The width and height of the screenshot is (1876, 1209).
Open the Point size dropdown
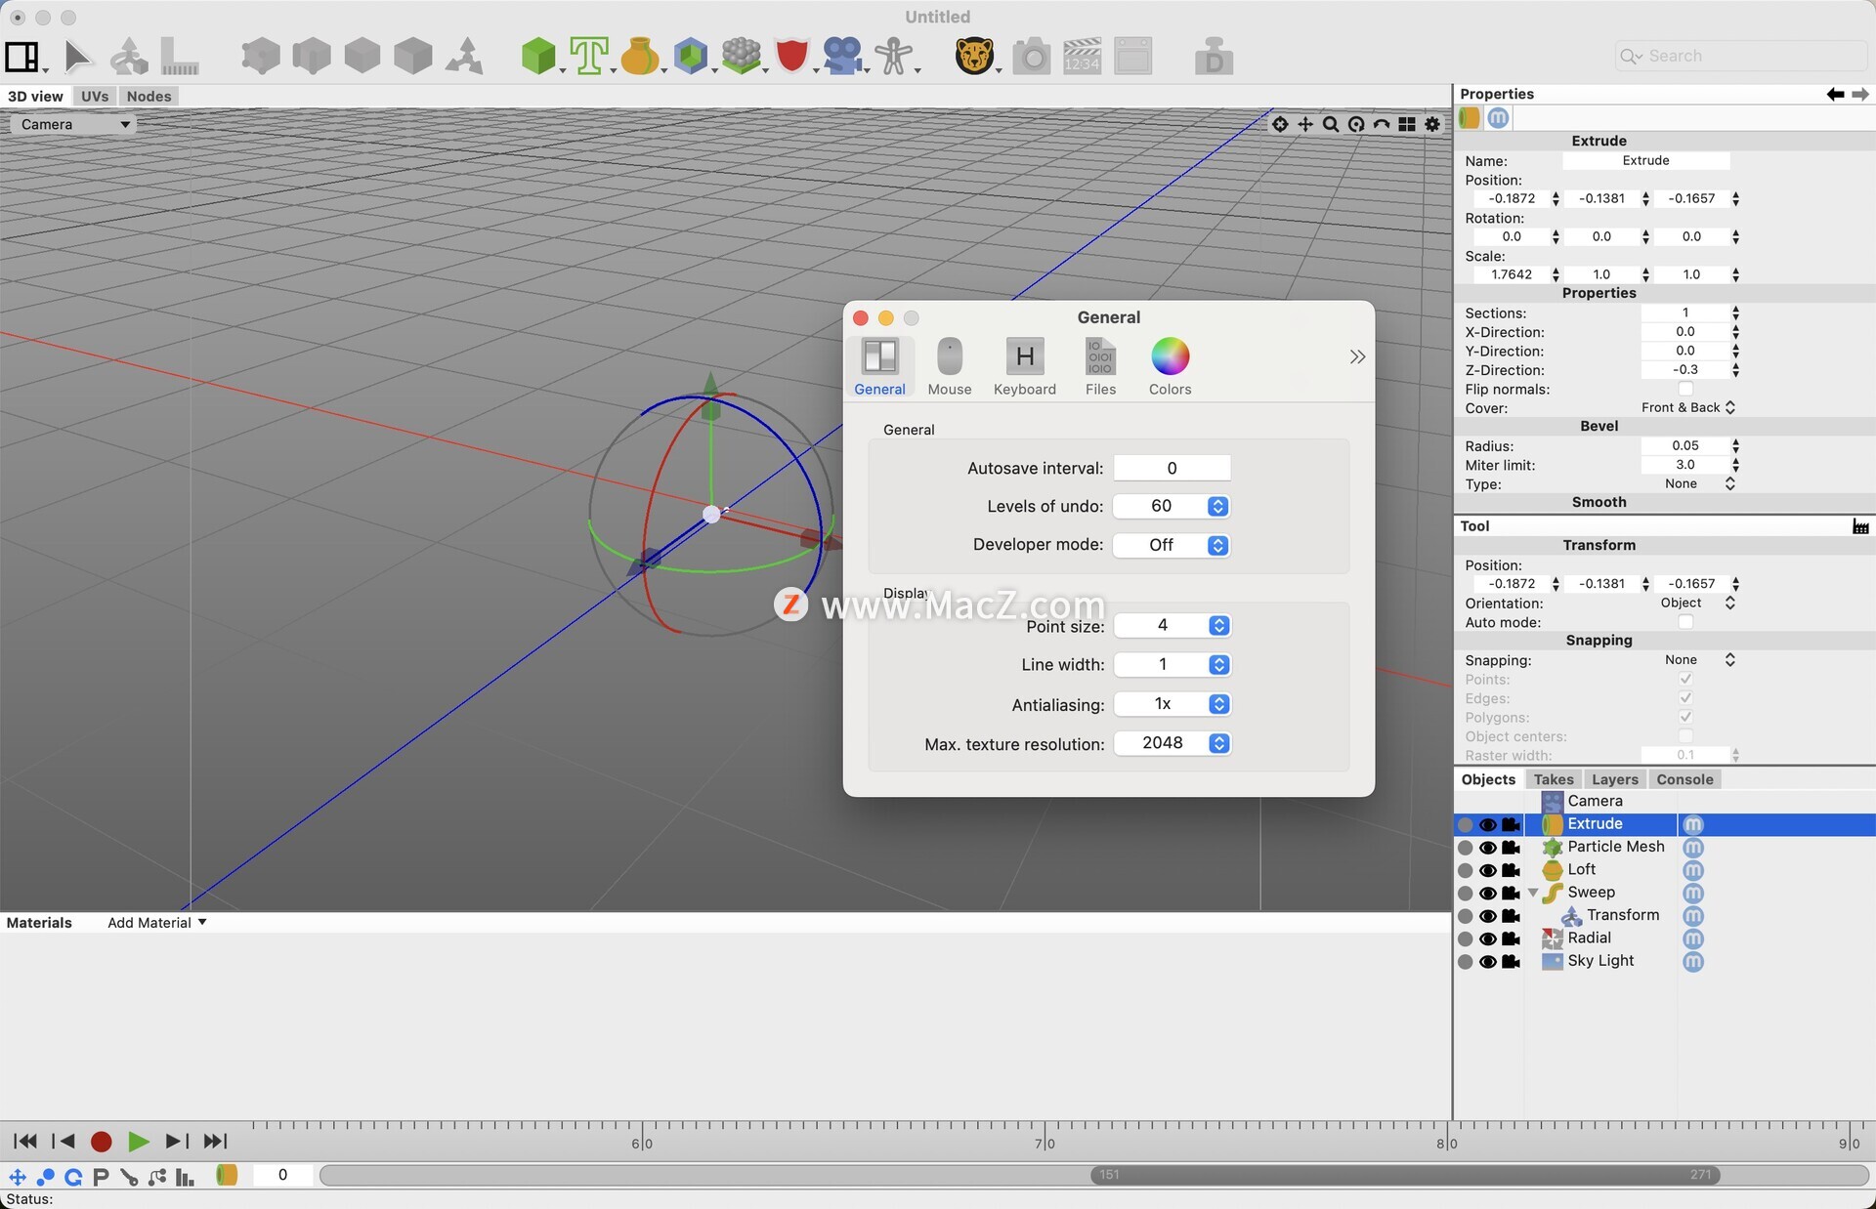(x=1172, y=625)
